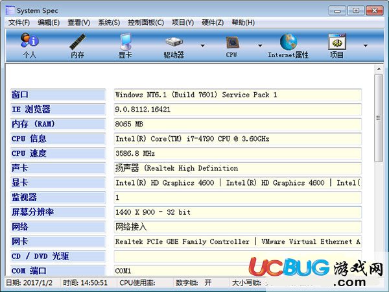
Task: Open the 控制面板(C) menu
Action: coord(146,23)
